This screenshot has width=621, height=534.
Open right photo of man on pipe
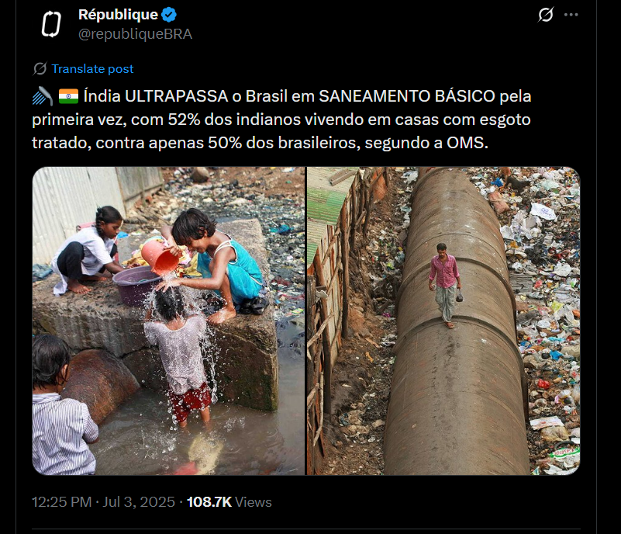[x=443, y=321]
